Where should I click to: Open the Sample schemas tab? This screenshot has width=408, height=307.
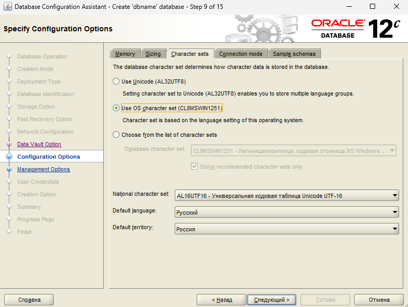click(294, 54)
